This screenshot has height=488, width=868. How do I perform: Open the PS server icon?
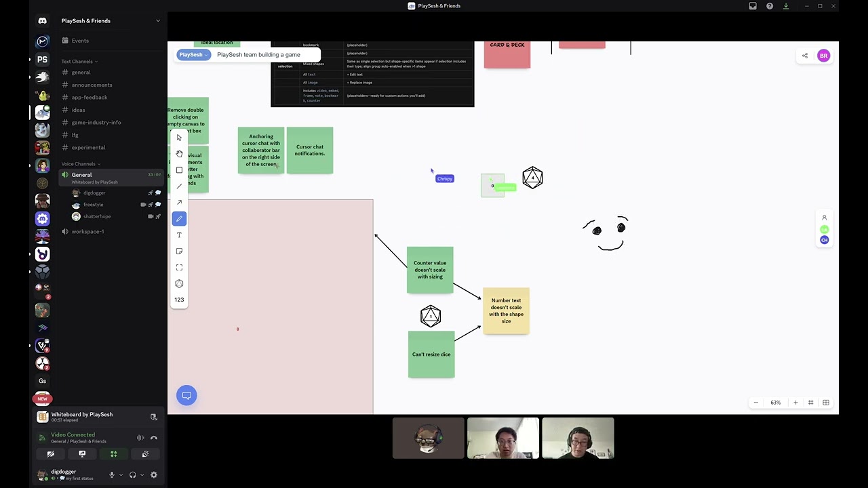pyautogui.click(x=42, y=60)
